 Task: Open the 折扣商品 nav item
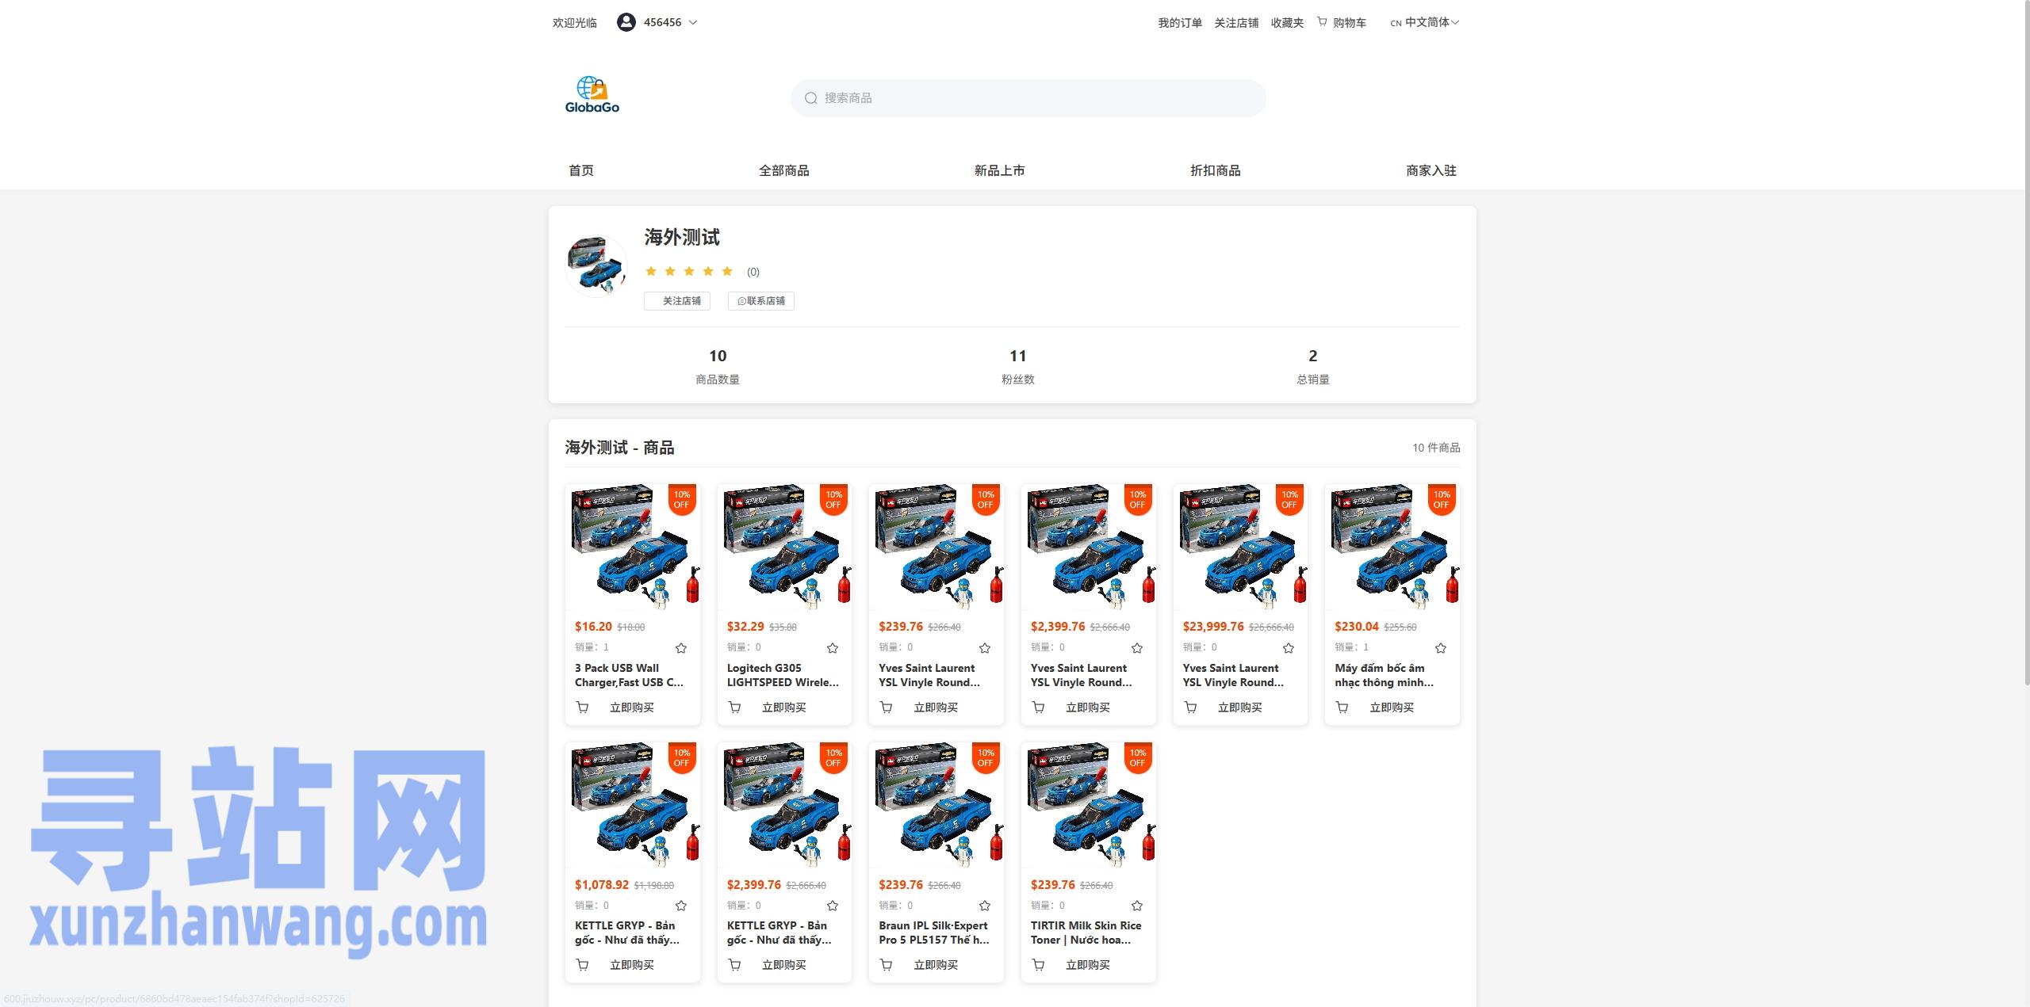(1216, 170)
